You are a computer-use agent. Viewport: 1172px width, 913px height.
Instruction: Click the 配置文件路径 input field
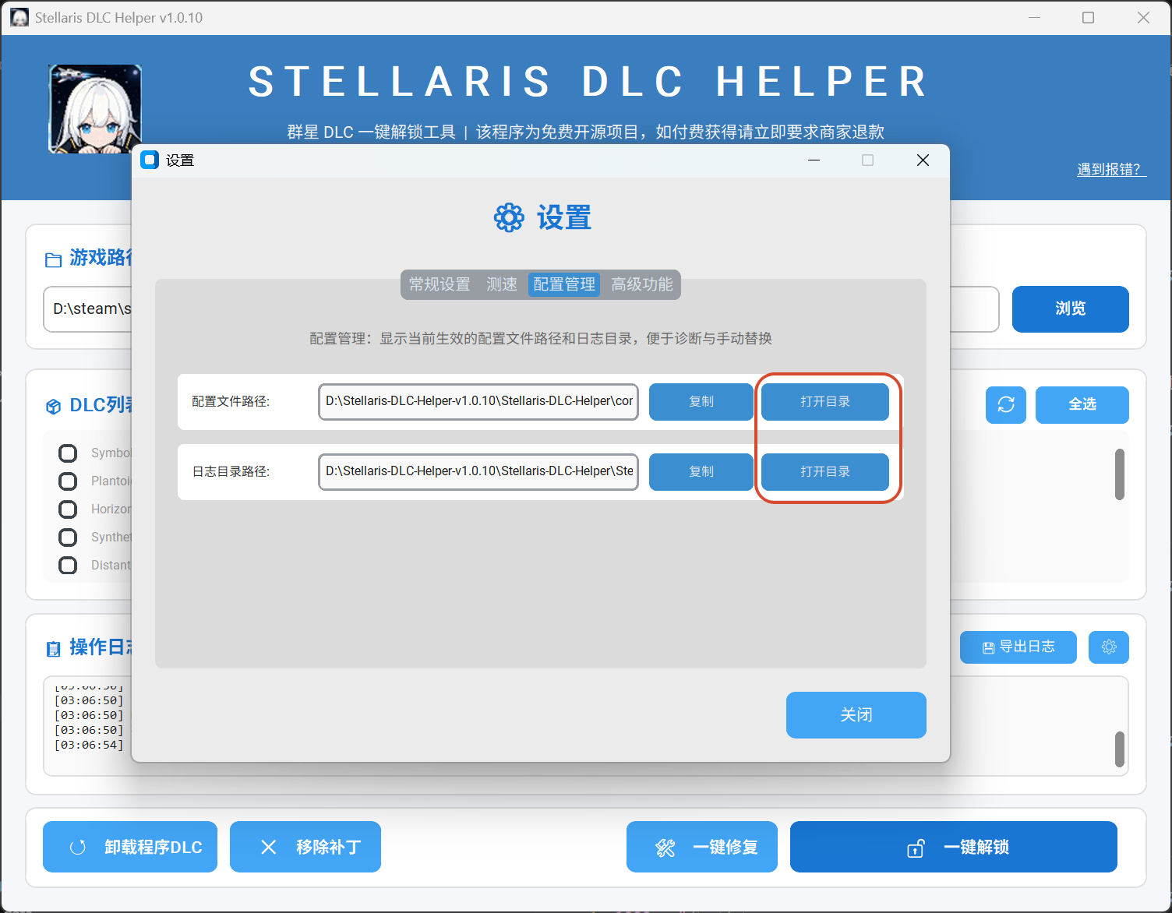(x=478, y=402)
